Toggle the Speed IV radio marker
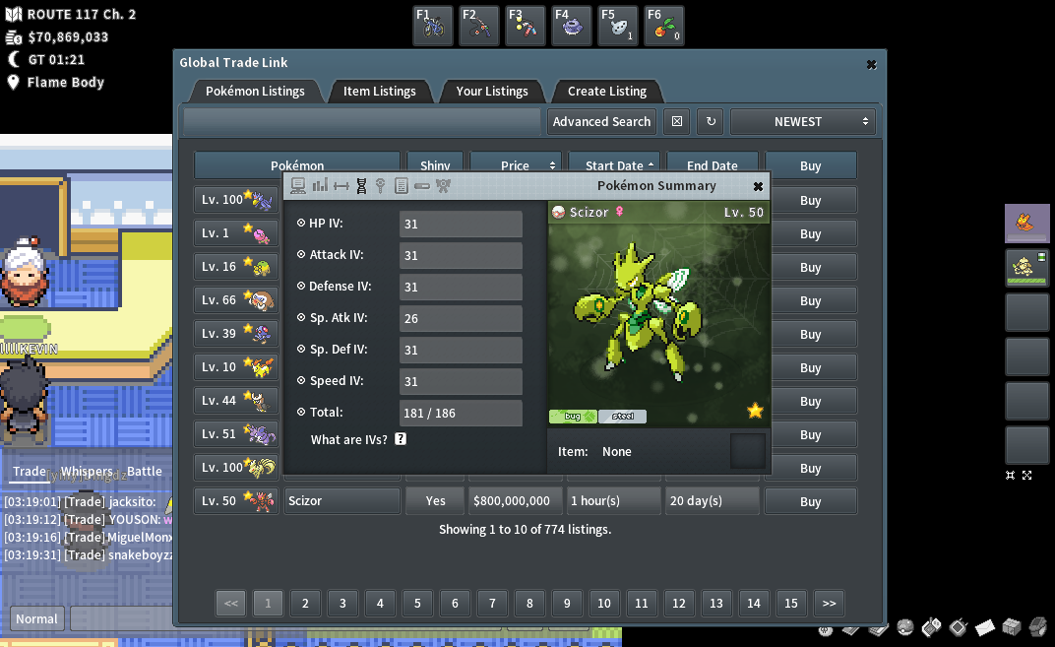This screenshot has height=647, width=1055. coord(301,381)
